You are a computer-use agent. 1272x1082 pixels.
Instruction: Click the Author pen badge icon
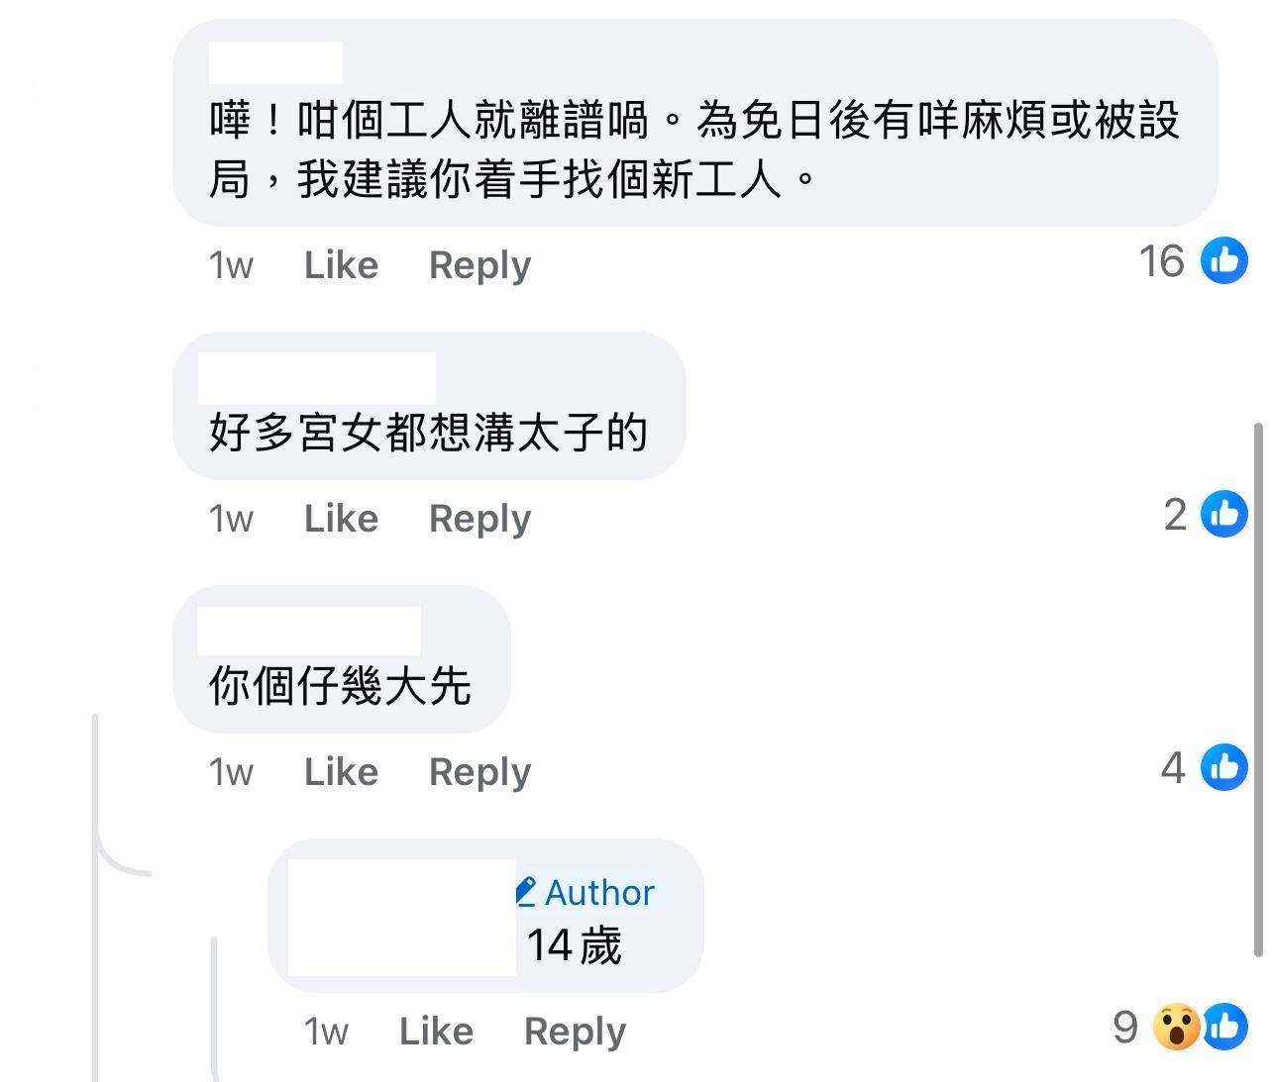(x=528, y=891)
